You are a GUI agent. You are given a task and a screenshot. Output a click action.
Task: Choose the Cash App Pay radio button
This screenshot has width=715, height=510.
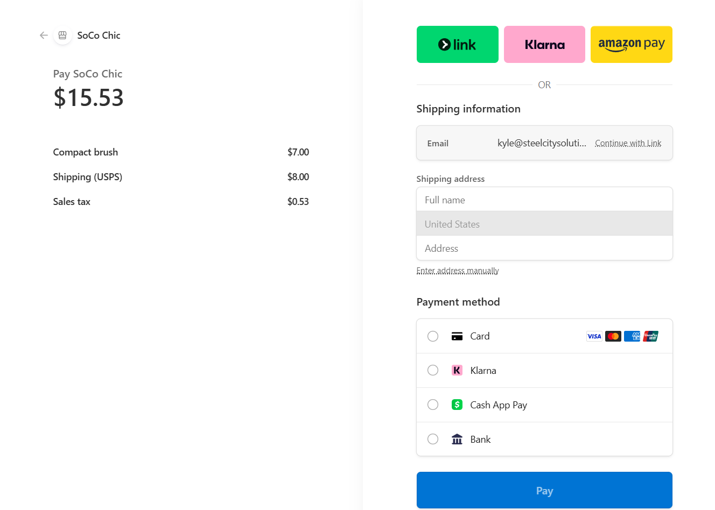[x=433, y=405]
